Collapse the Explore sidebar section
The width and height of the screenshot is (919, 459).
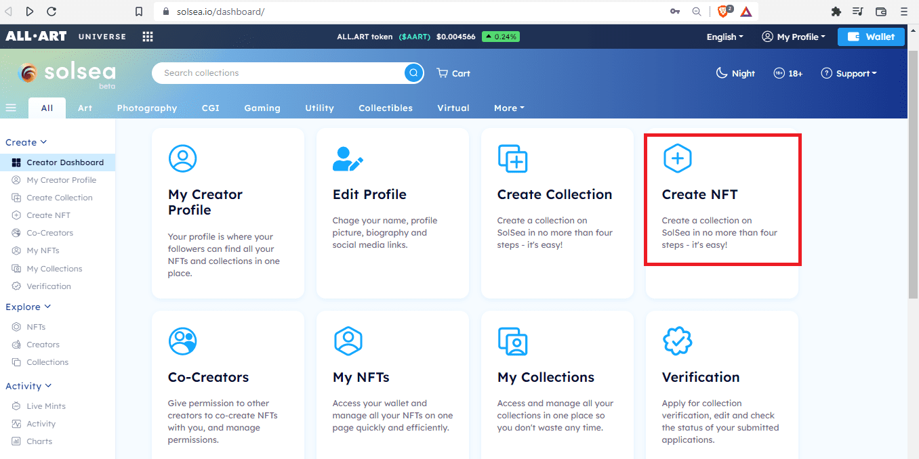[x=28, y=307]
